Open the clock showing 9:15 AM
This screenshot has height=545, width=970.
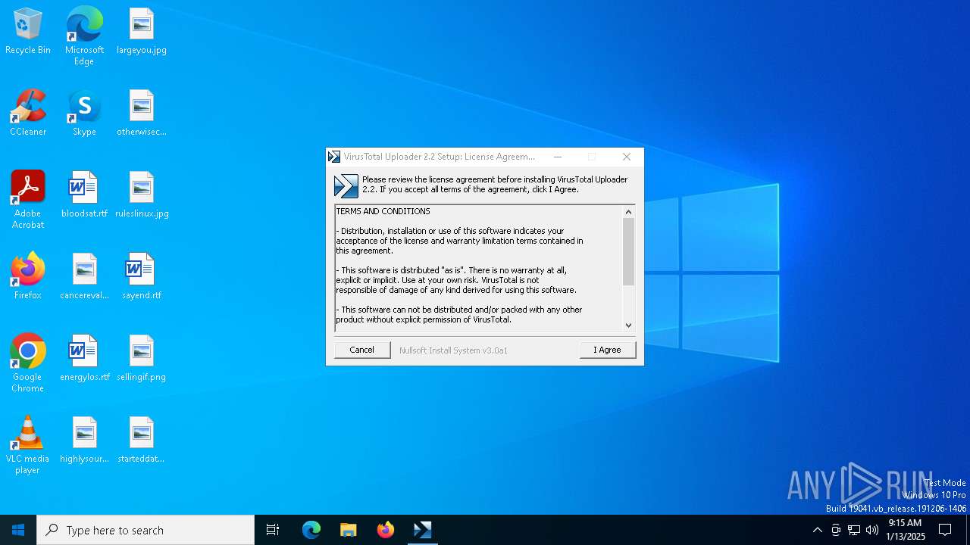(x=905, y=530)
